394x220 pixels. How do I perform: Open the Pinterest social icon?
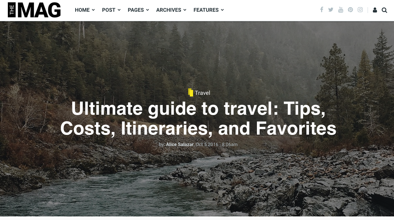[x=350, y=10]
